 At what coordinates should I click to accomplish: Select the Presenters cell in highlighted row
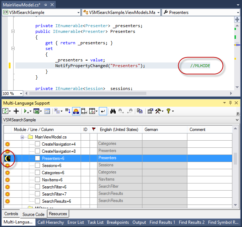pos(120,158)
